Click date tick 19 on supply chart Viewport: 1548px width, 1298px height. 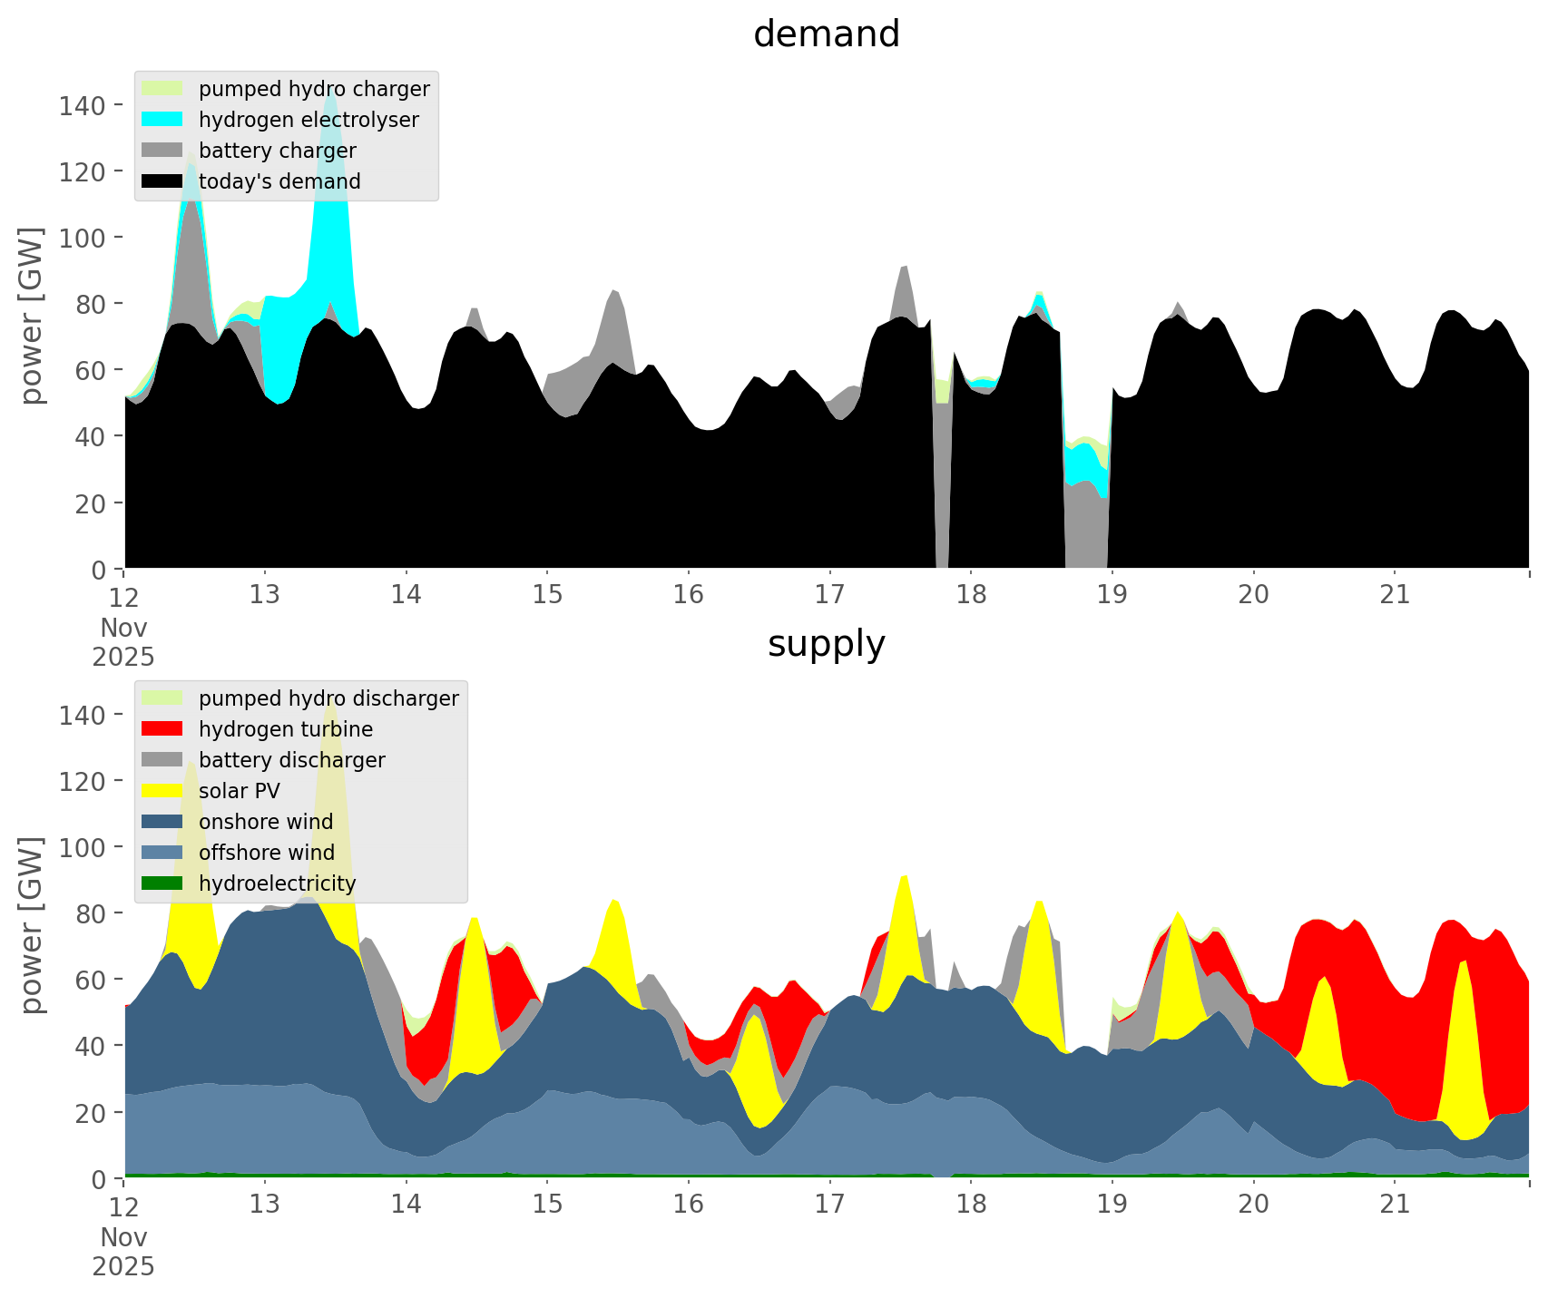click(1112, 1205)
